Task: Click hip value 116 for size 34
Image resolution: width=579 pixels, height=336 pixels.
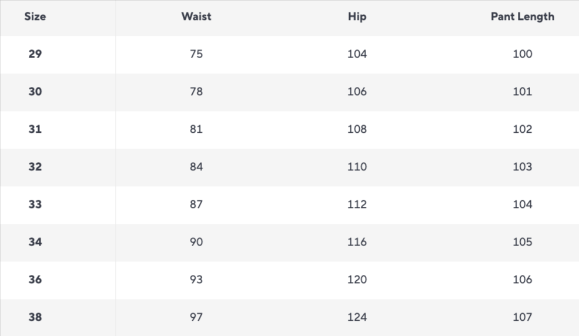Action: [x=357, y=242]
